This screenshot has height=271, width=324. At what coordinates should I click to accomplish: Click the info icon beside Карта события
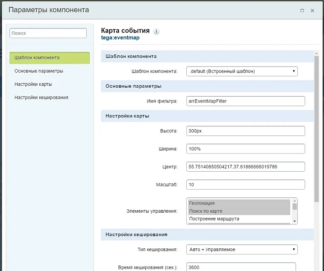point(156,31)
